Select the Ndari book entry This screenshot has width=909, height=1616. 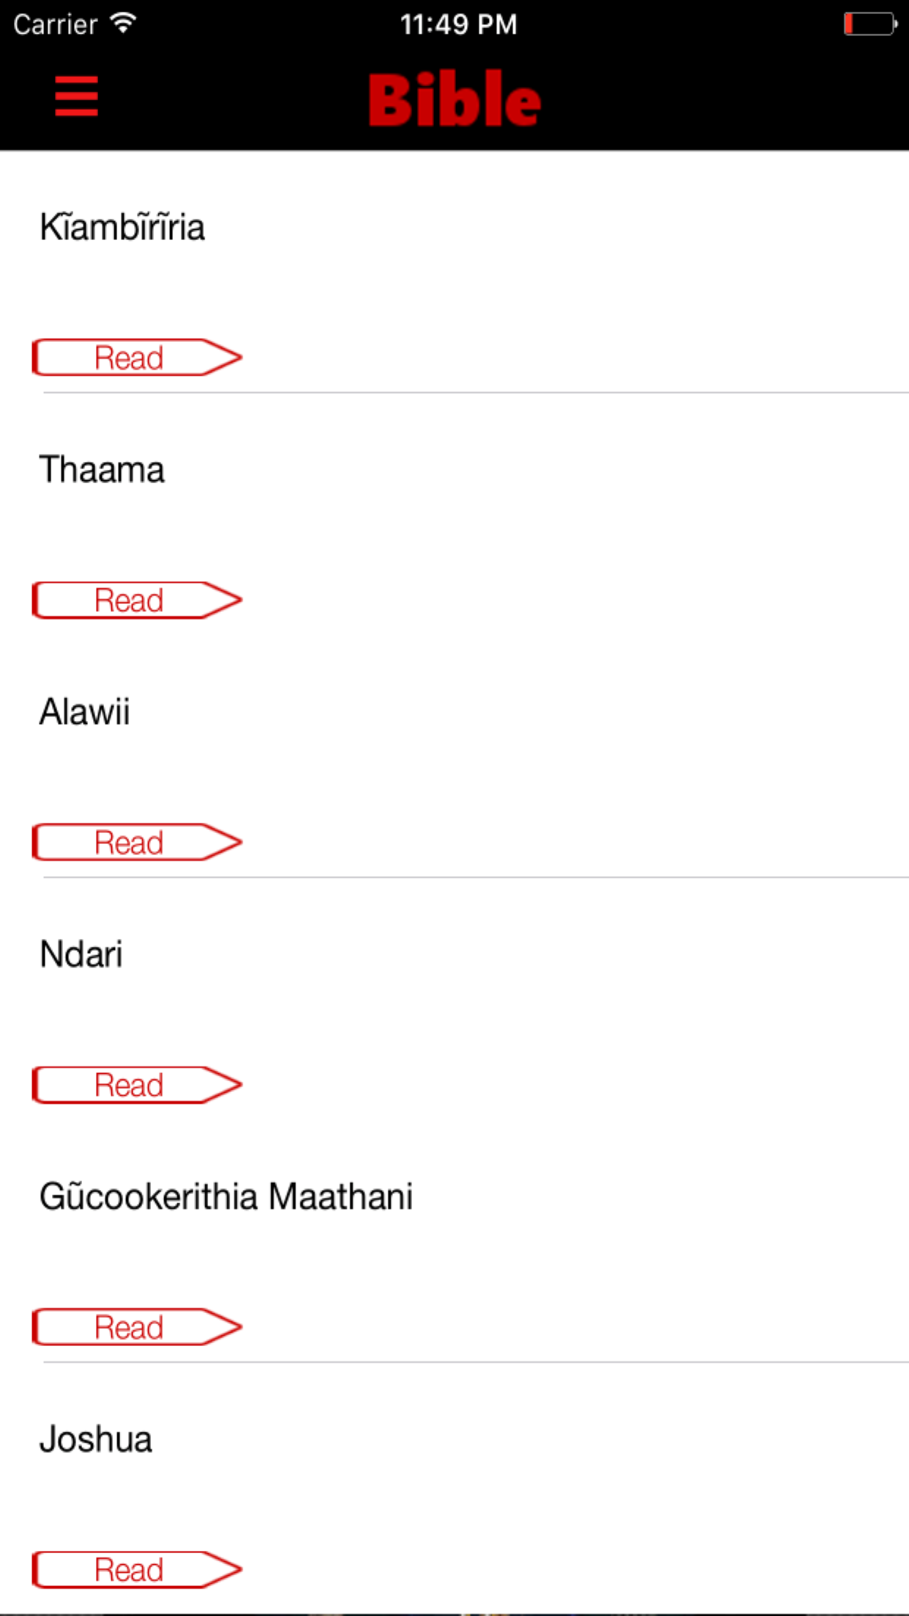[81, 954]
